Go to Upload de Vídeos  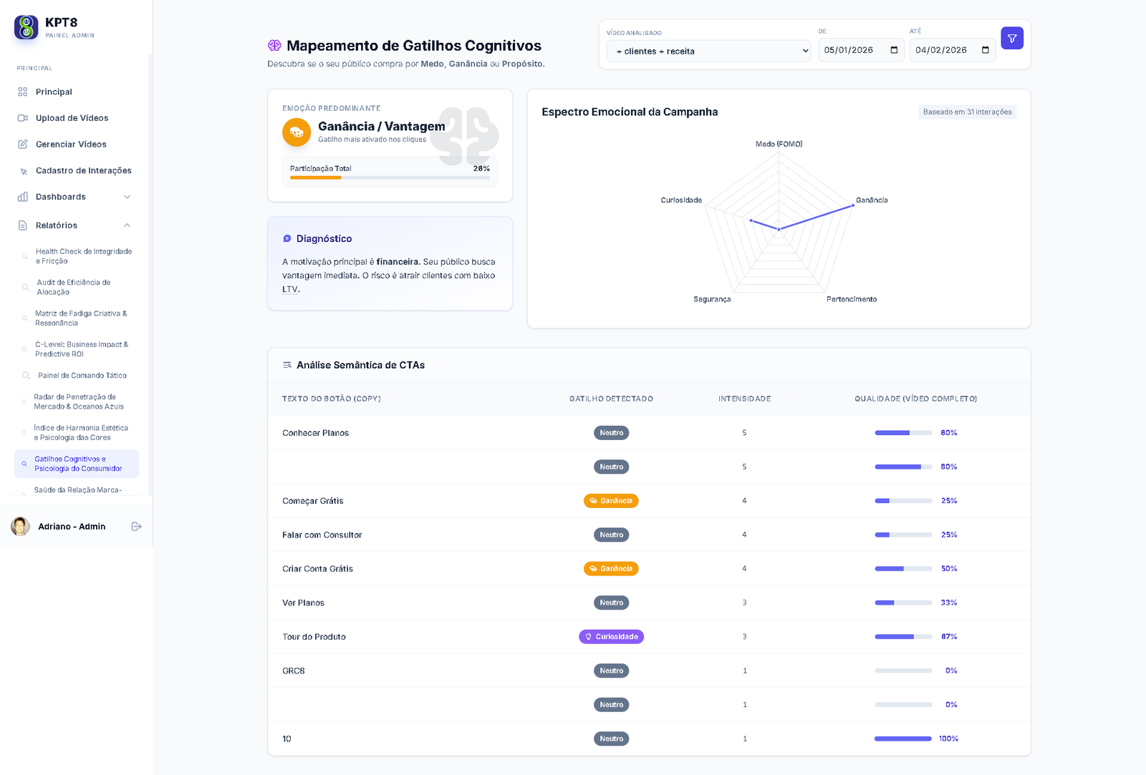[x=72, y=118]
